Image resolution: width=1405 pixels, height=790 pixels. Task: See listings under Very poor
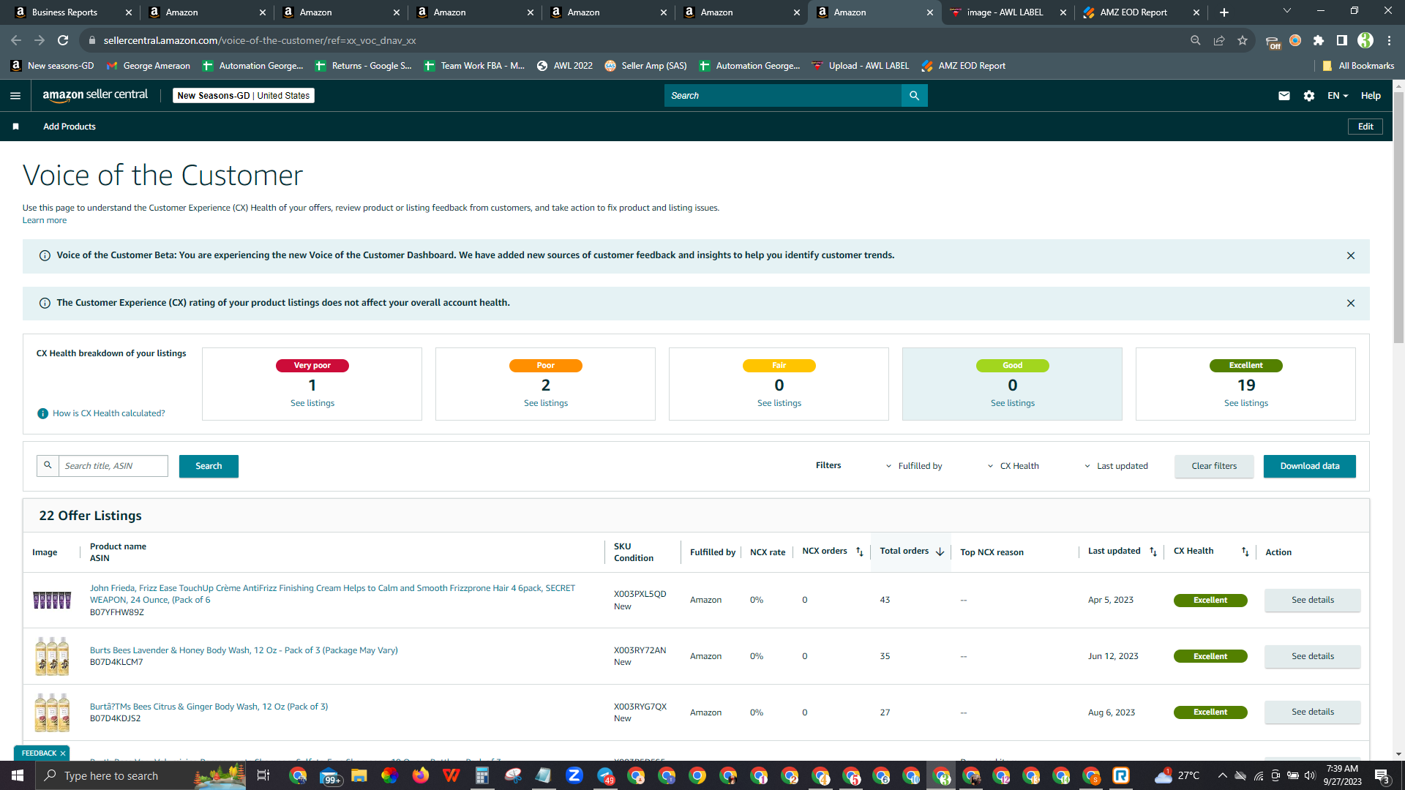[x=312, y=404]
